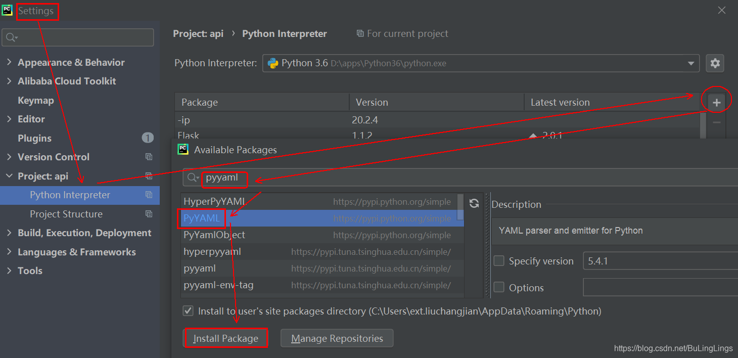The height and width of the screenshot is (358, 738).
Task: Click the Options text input field
Action: [660, 287]
